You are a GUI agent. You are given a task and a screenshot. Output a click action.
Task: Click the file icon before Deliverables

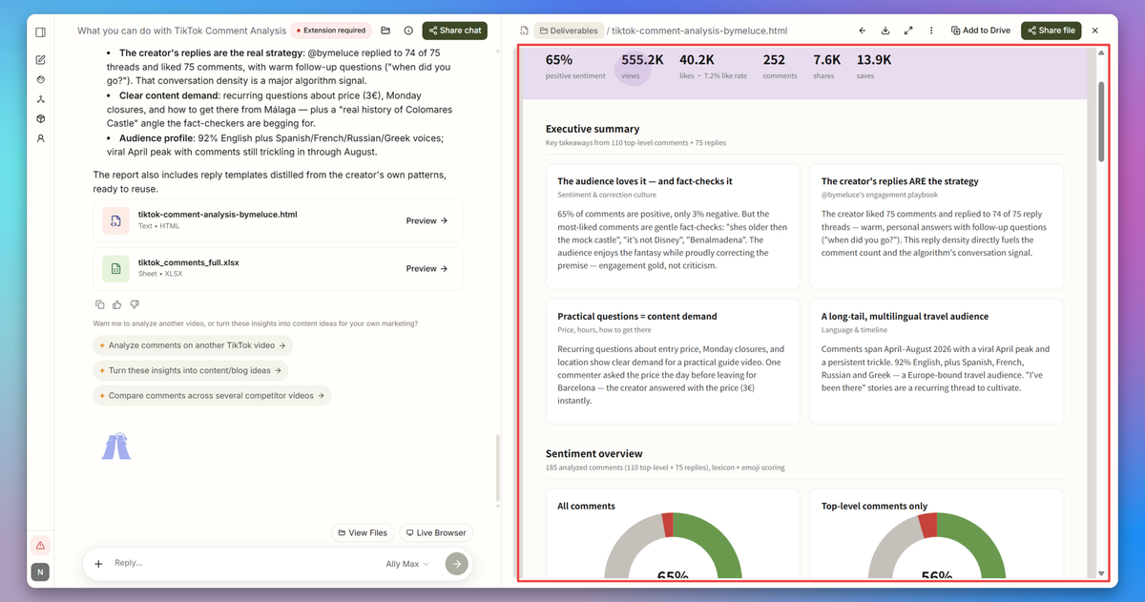click(524, 31)
